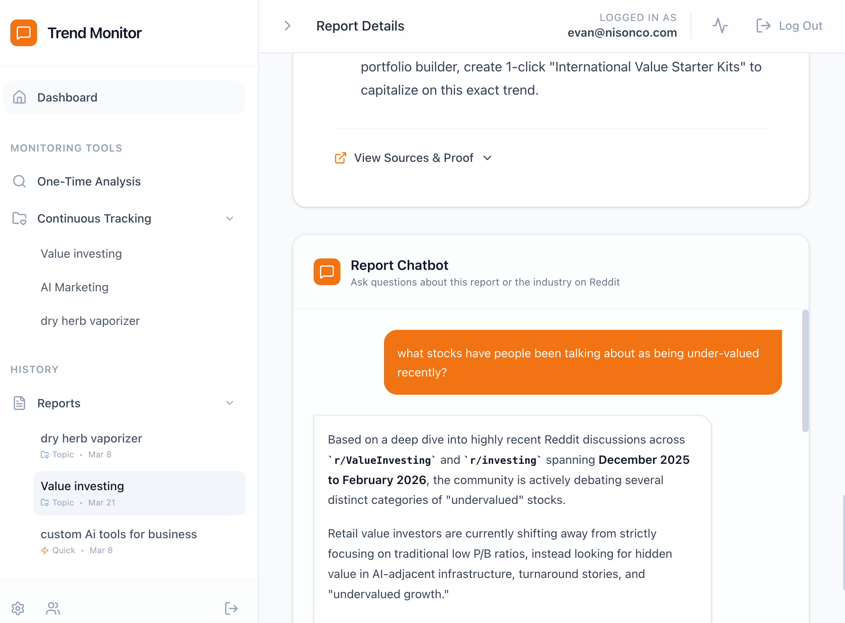
Task: Open the team users icon
Action: coord(53,608)
